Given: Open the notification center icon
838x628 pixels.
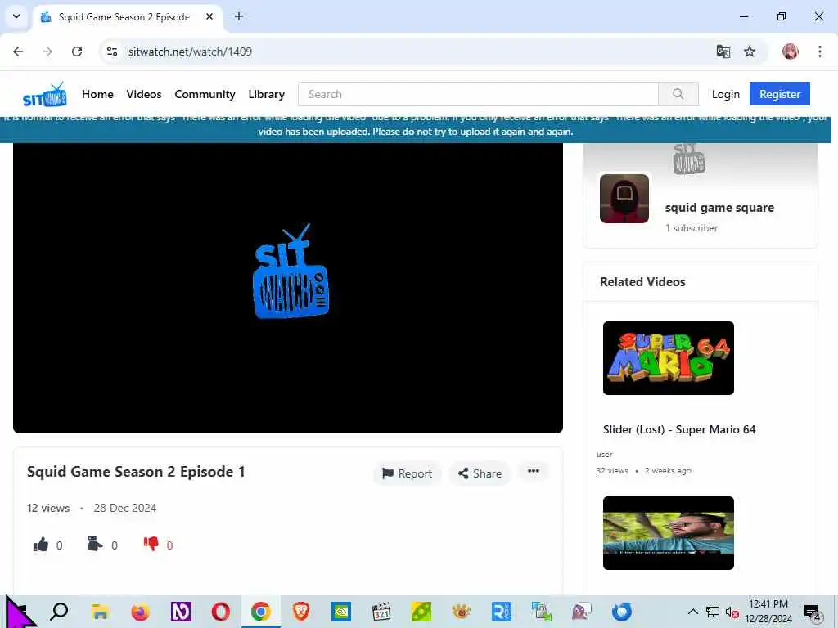Looking at the screenshot, I should click(812, 612).
